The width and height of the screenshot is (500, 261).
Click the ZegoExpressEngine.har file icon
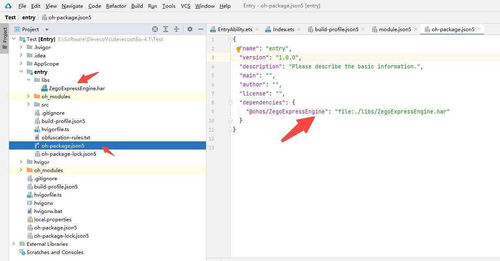point(44,89)
